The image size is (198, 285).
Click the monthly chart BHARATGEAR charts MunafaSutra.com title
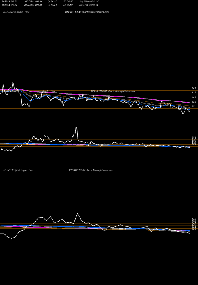(91, 170)
